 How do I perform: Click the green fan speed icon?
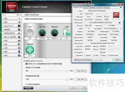[30, 50]
